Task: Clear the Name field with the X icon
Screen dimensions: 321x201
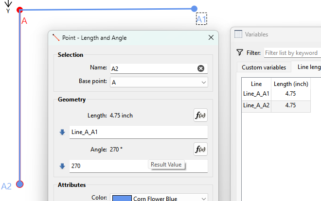Action: 200,68
